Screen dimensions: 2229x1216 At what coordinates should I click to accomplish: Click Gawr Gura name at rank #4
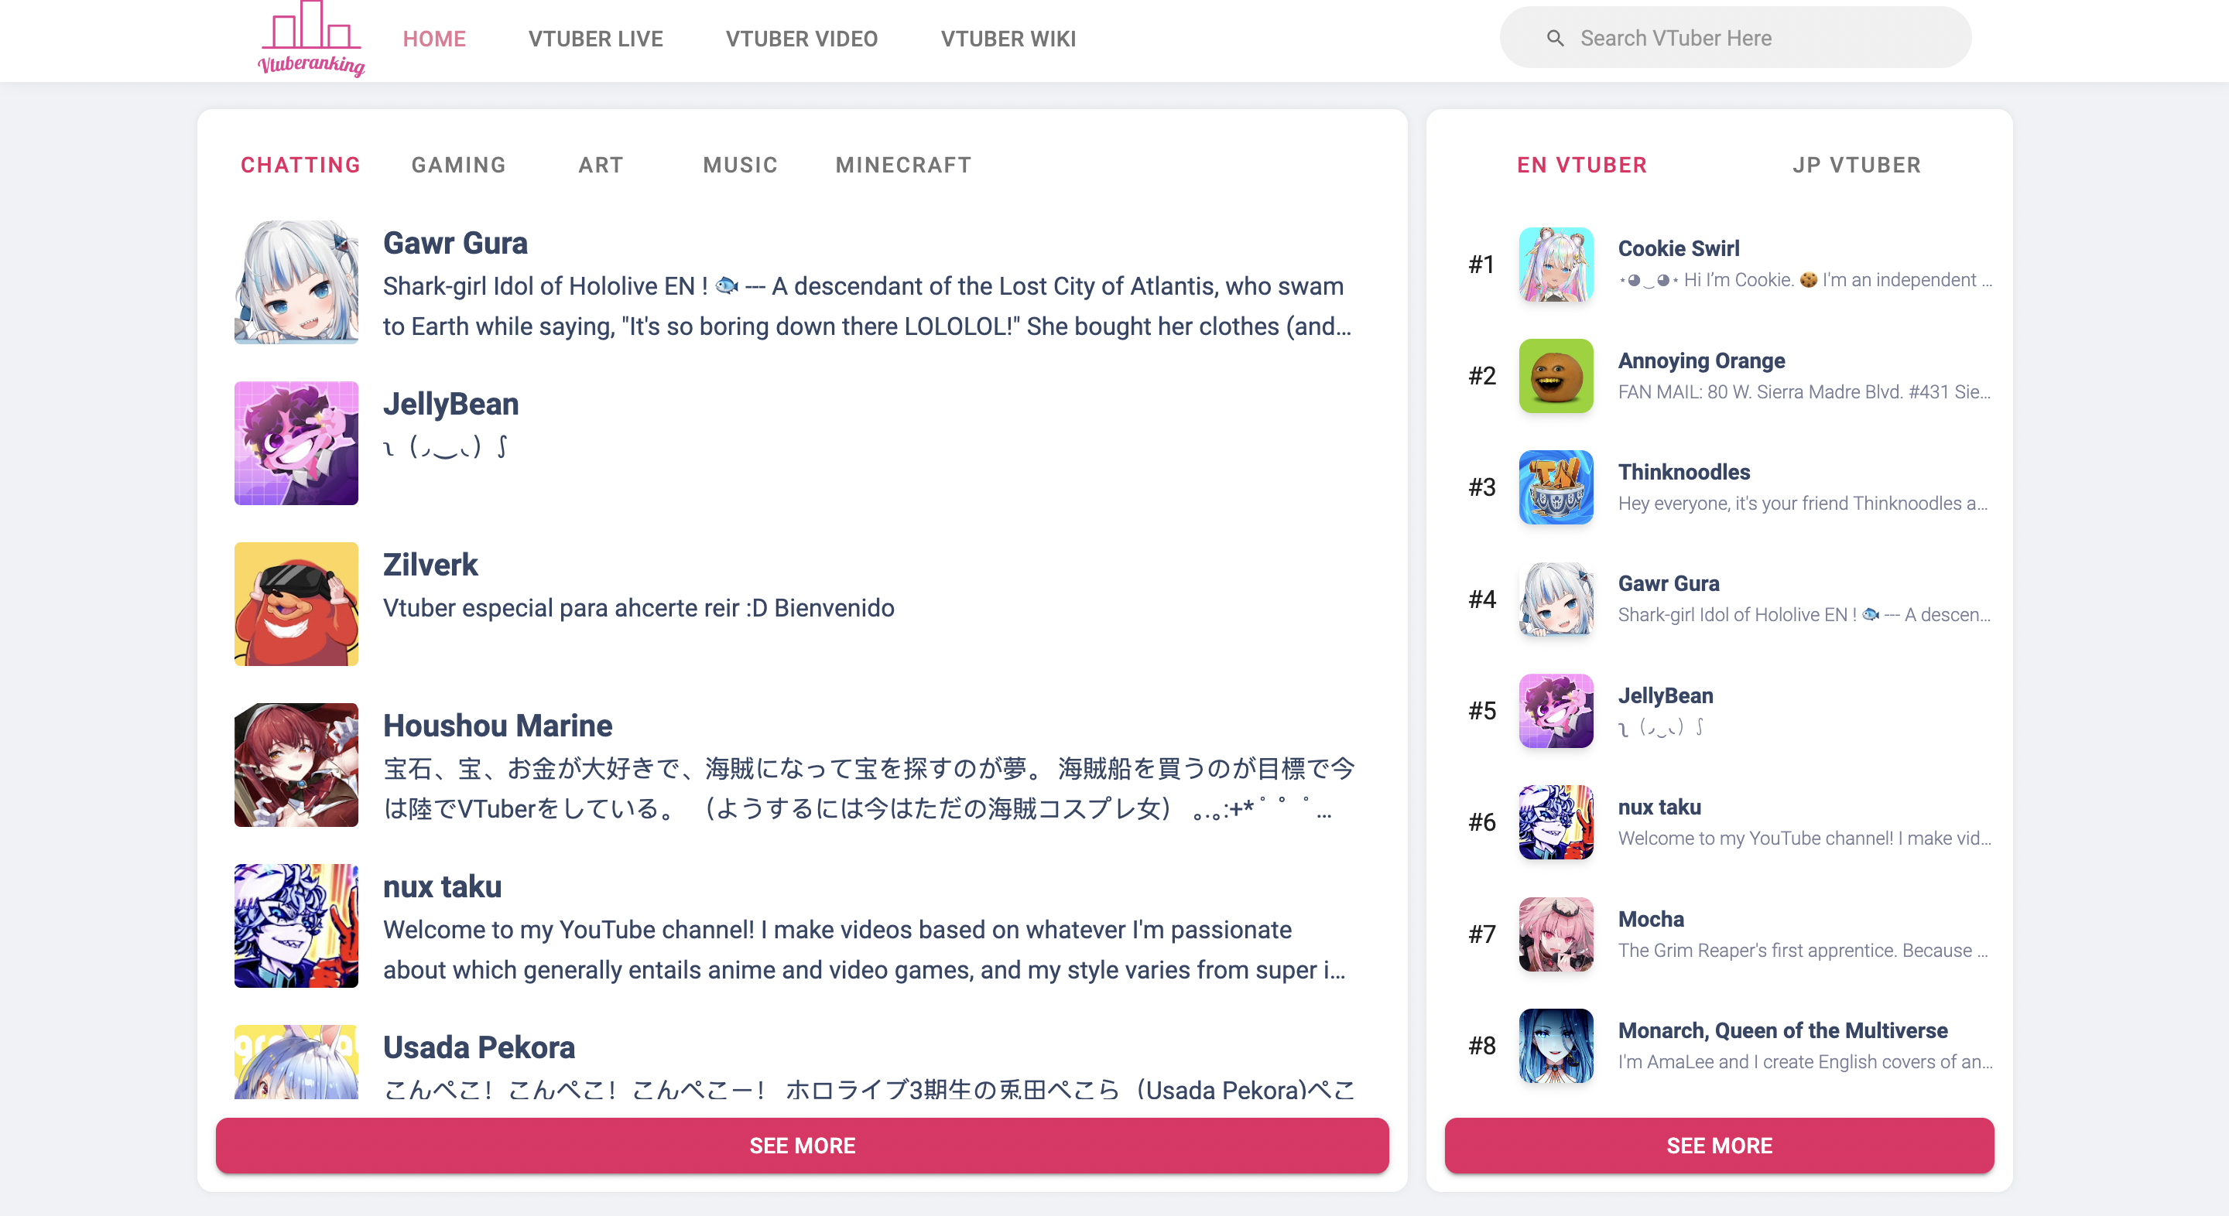[x=1669, y=583]
